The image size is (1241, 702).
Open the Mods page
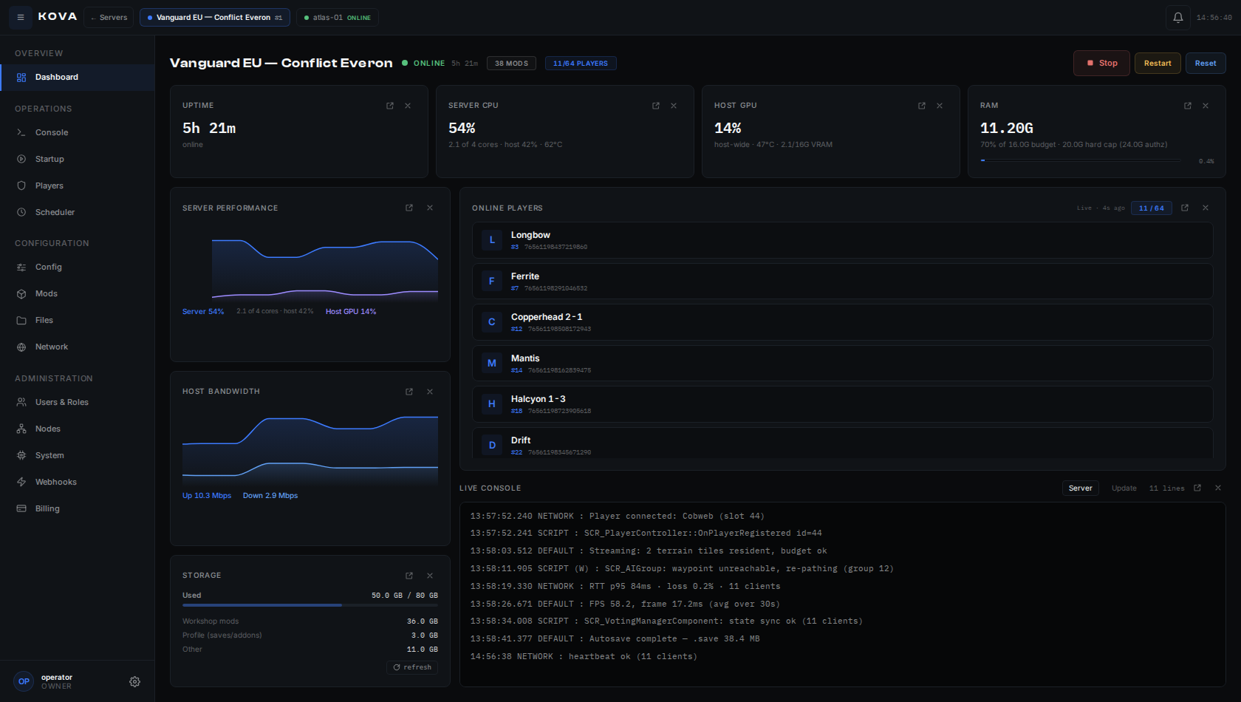[78, 293]
